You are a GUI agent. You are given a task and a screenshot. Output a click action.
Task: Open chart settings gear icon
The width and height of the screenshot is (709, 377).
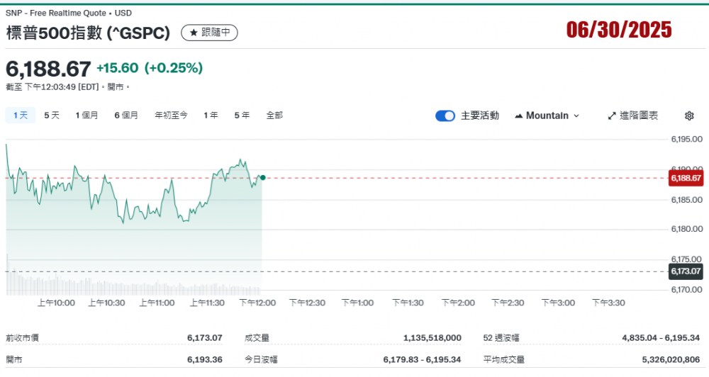(689, 116)
